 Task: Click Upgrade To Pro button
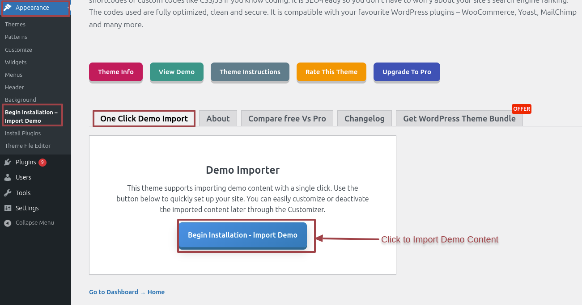(407, 72)
